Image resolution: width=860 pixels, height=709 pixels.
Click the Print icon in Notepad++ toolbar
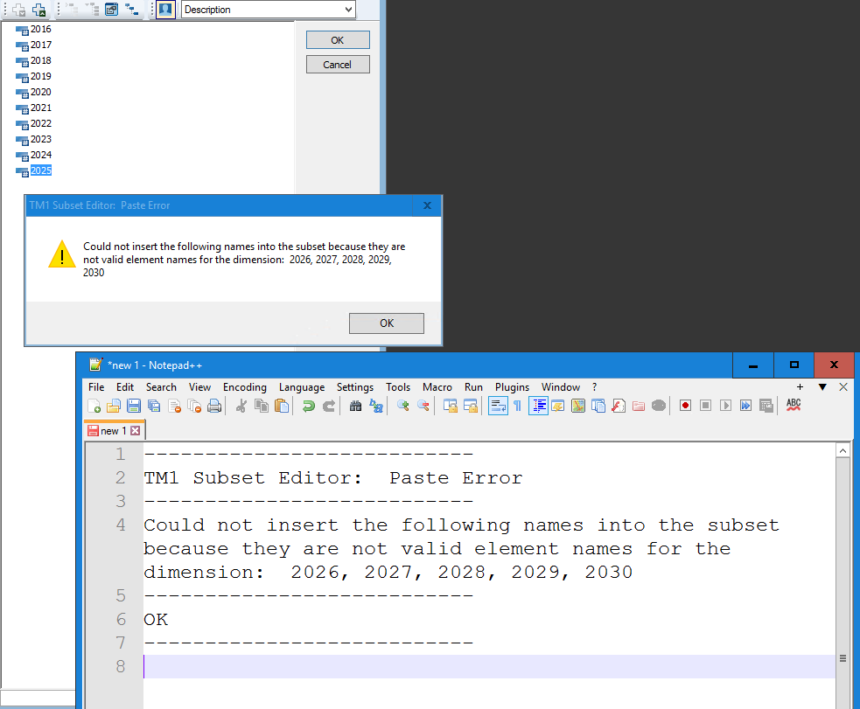click(x=214, y=406)
